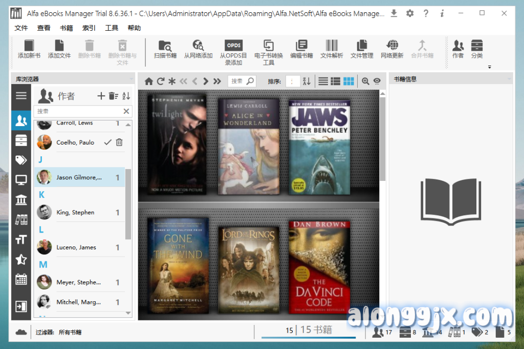The height and width of the screenshot is (349, 524).
Task: Delete author Coelho, Paulo with trash icon
Action: pos(119,142)
